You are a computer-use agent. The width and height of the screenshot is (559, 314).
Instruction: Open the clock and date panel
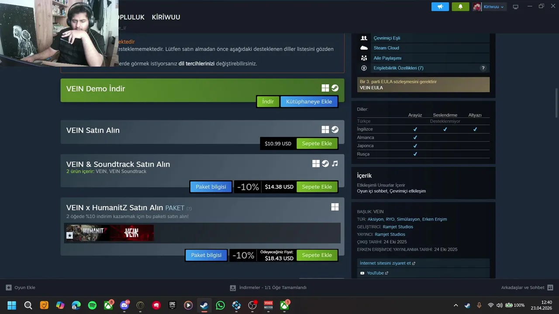coord(542,305)
